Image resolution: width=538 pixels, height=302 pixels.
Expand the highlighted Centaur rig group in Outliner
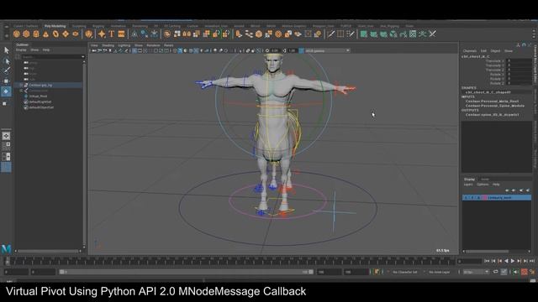coord(21,85)
